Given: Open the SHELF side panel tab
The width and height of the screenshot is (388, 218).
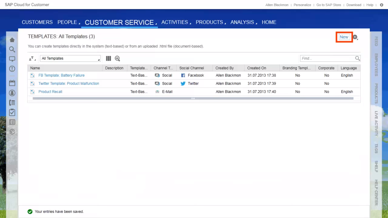Looking at the screenshot, I should click(x=376, y=167).
